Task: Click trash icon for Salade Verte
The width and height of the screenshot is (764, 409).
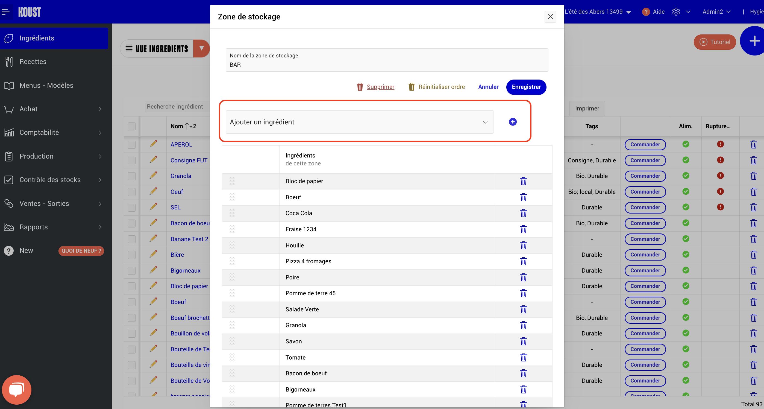Action: click(x=524, y=309)
